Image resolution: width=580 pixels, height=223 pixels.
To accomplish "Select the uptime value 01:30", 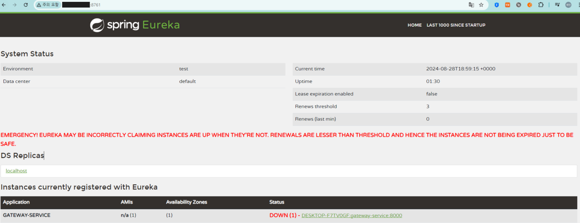I will [433, 81].
